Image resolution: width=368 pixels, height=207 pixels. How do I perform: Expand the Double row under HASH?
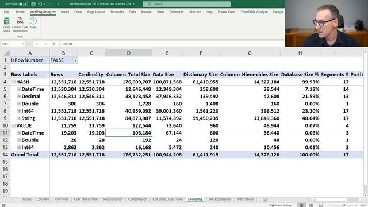click(19, 103)
